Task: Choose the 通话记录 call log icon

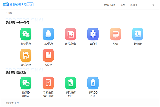Action: [26, 55]
